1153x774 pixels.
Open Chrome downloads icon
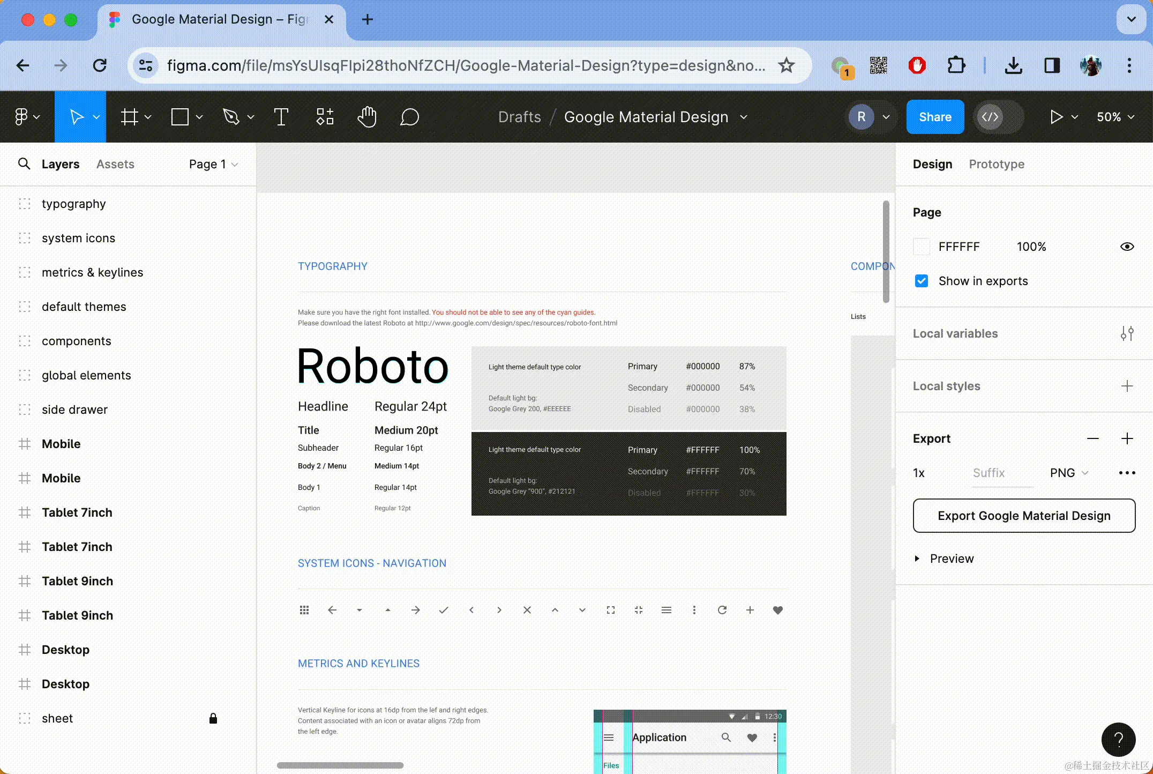coord(1013,65)
